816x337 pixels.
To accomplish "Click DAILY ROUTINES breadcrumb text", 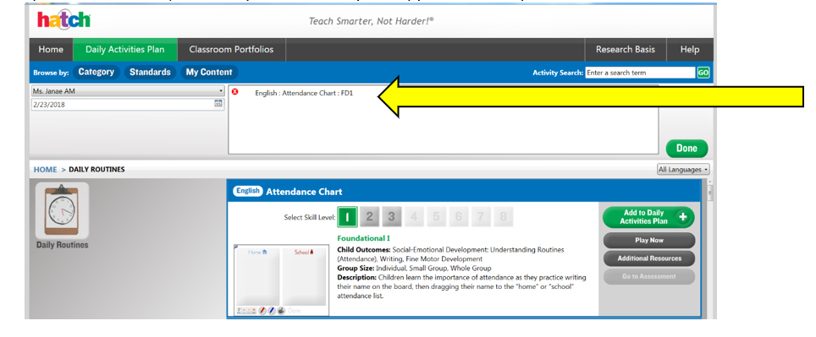I will tap(96, 169).
